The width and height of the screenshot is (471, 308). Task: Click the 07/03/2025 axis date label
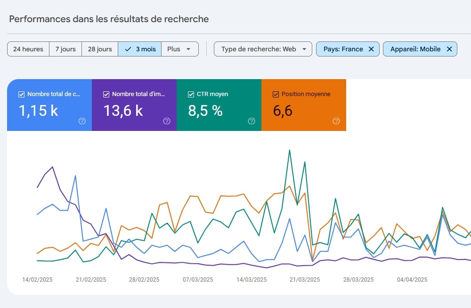198,280
